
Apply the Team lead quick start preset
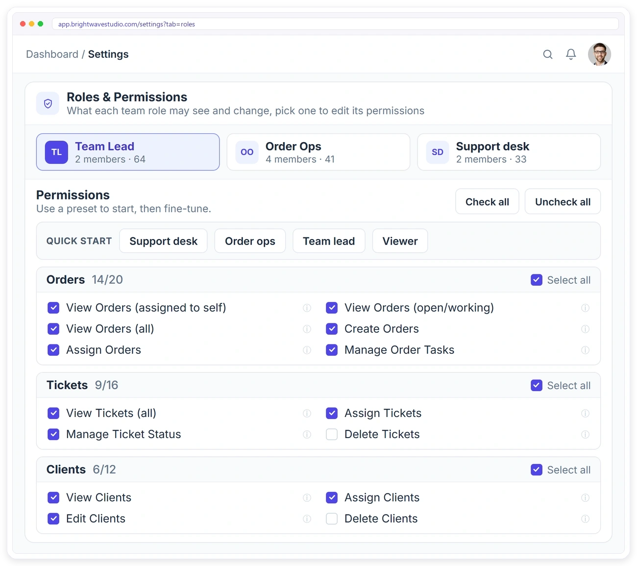(x=329, y=241)
